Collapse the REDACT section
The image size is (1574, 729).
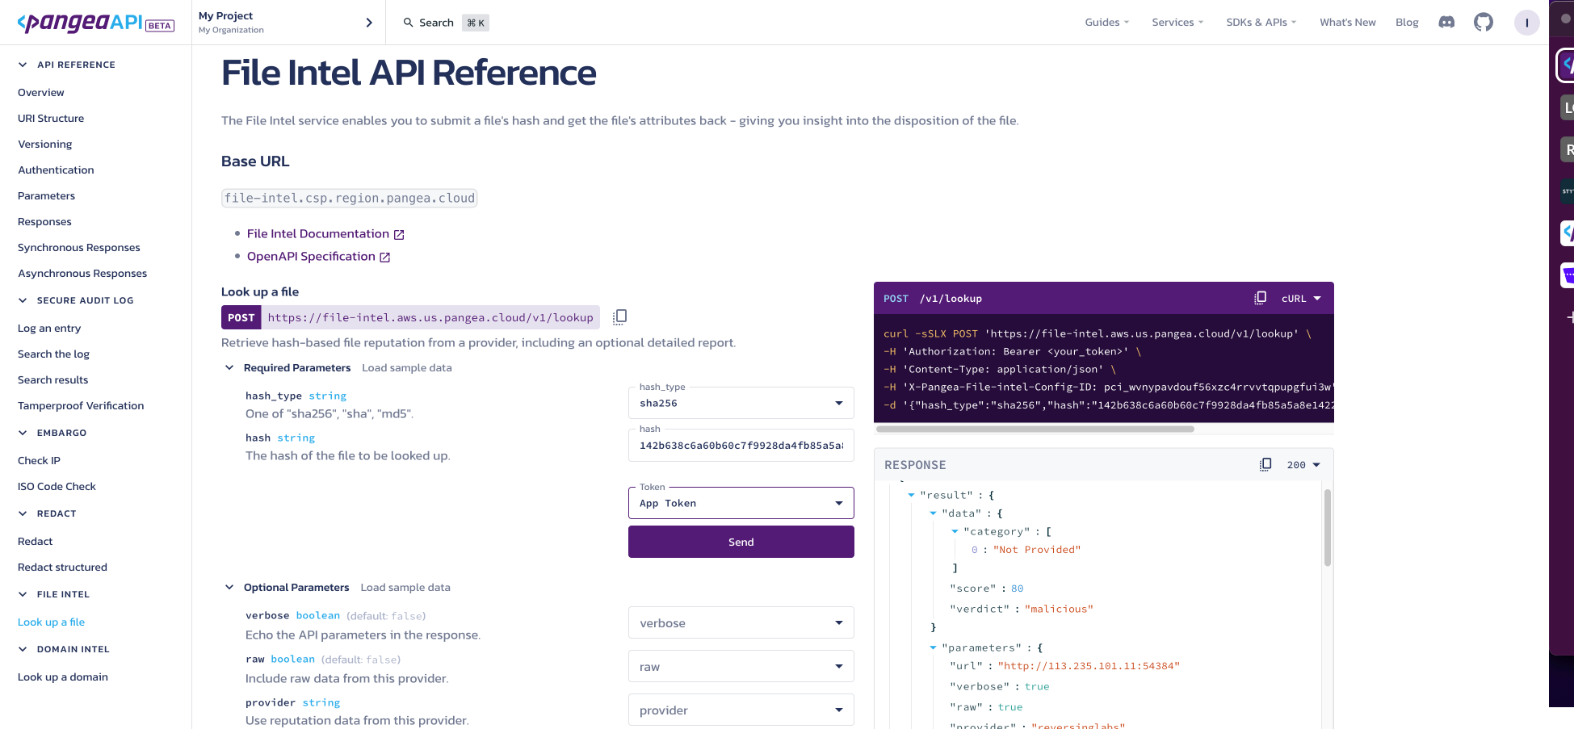click(x=23, y=513)
